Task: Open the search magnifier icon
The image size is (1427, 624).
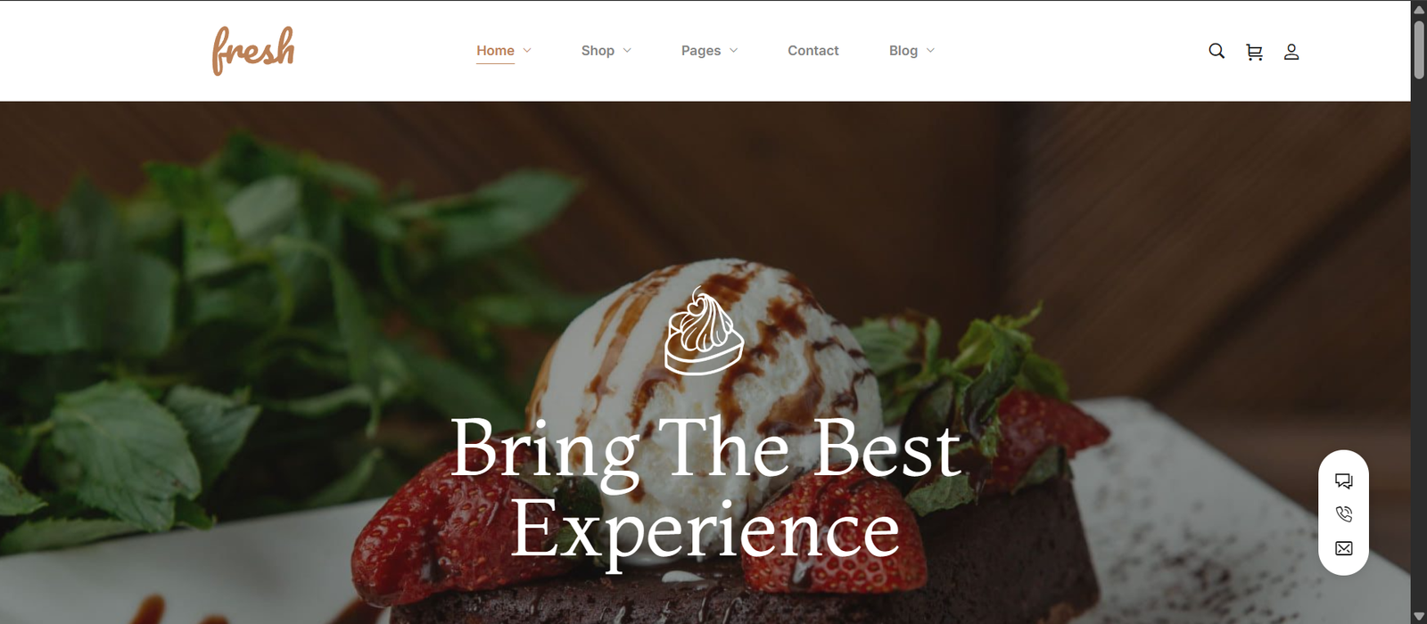Action: coord(1217,51)
